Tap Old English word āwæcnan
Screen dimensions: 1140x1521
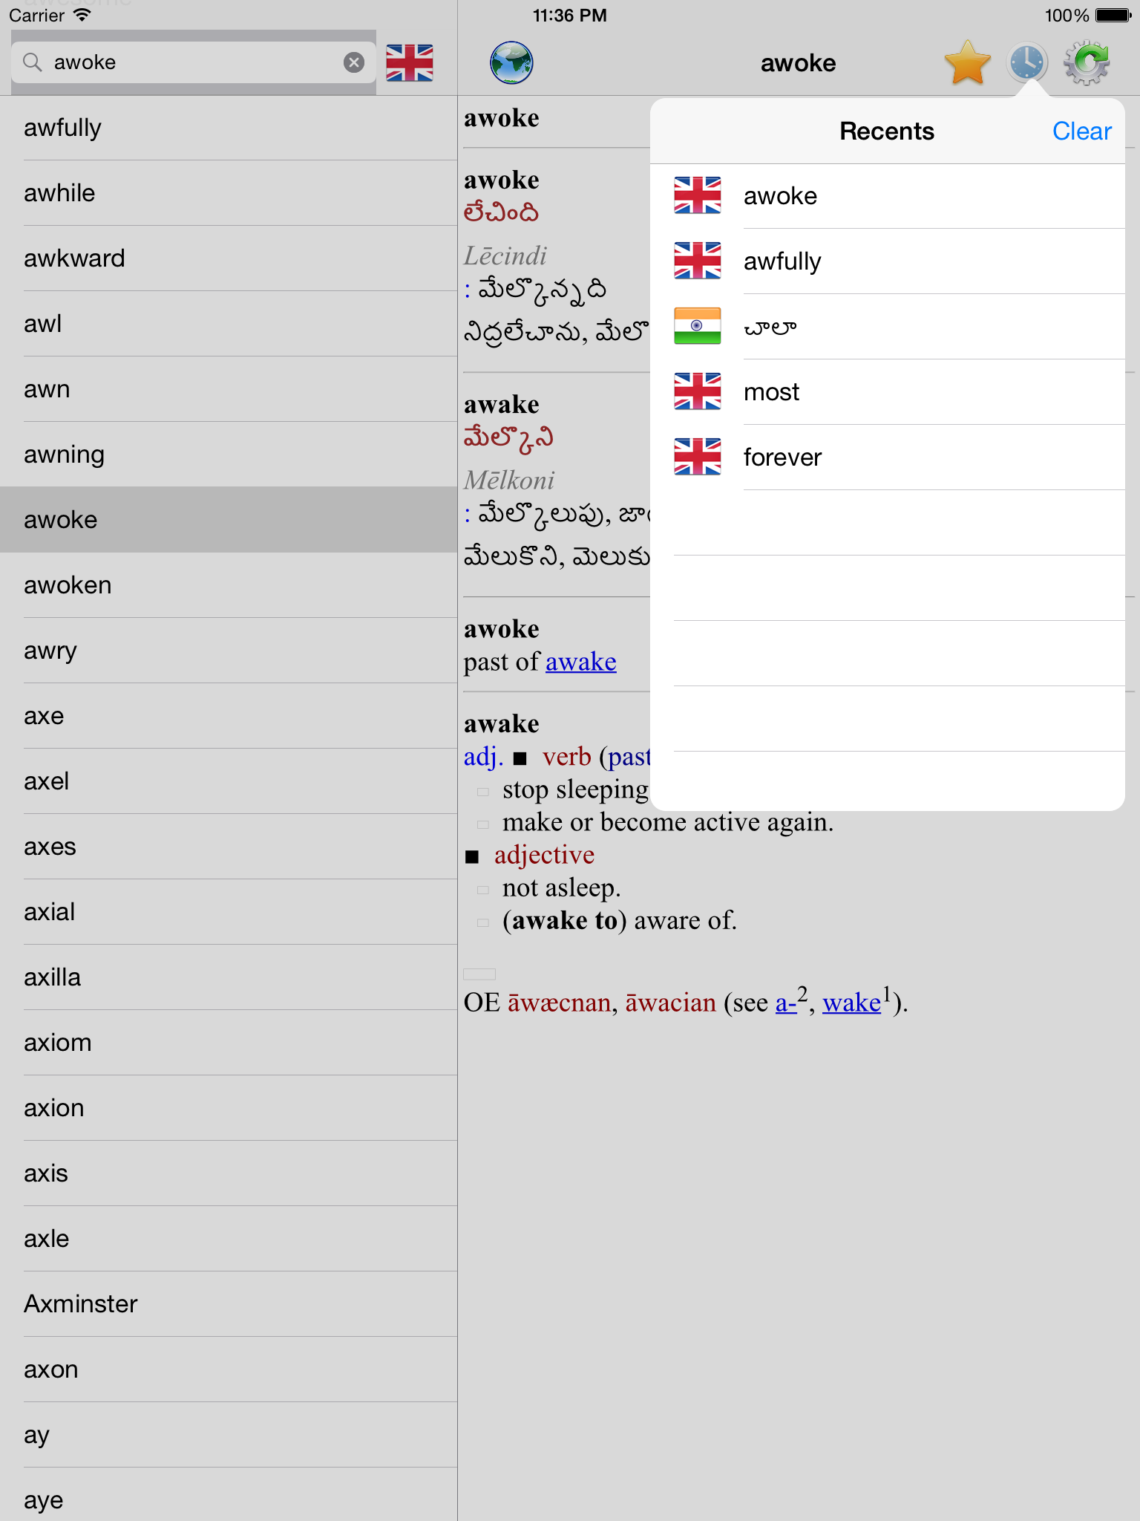tap(559, 1003)
